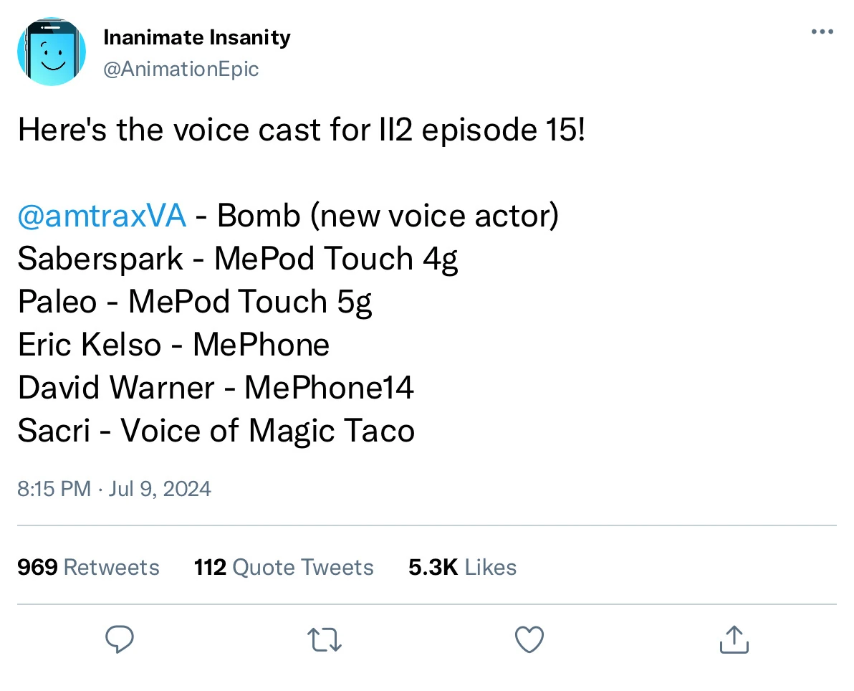
Task: Click the three-dot more options icon
Action: pos(822,31)
